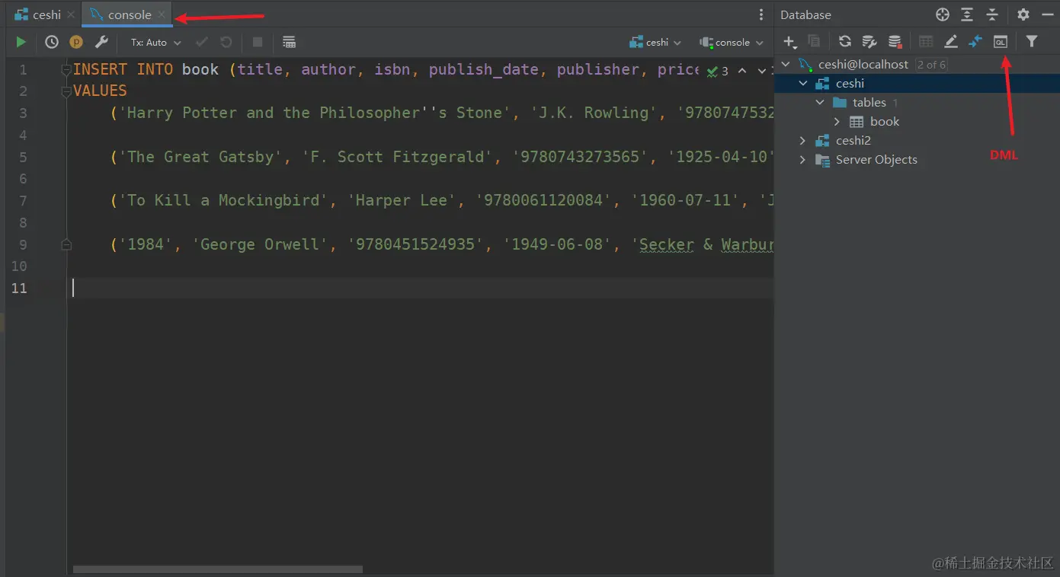Open the Database panel settings gear

(x=1023, y=14)
